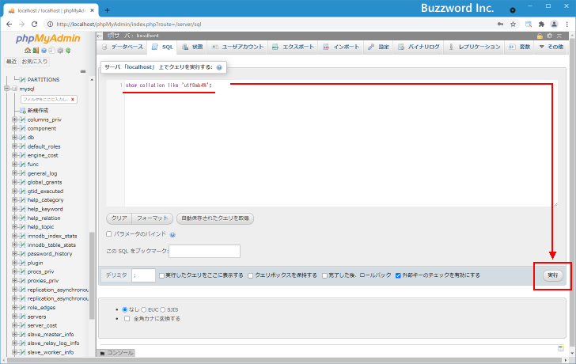Click the bookmark this SQL field
This screenshot has height=364, width=576.
tap(204, 251)
